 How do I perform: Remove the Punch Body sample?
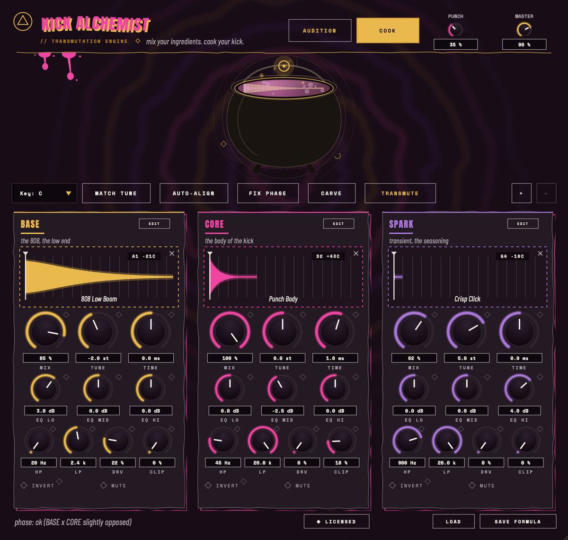click(x=356, y=254)
